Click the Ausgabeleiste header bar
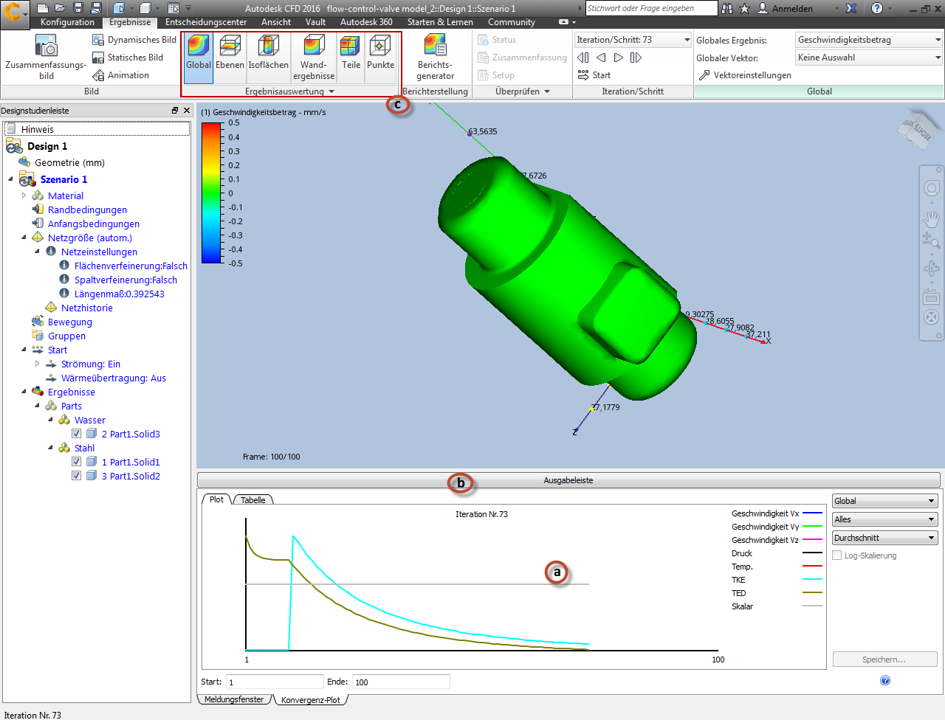This screenshot has width=945, height=720. pyautogui.click(x=568, y=480)
